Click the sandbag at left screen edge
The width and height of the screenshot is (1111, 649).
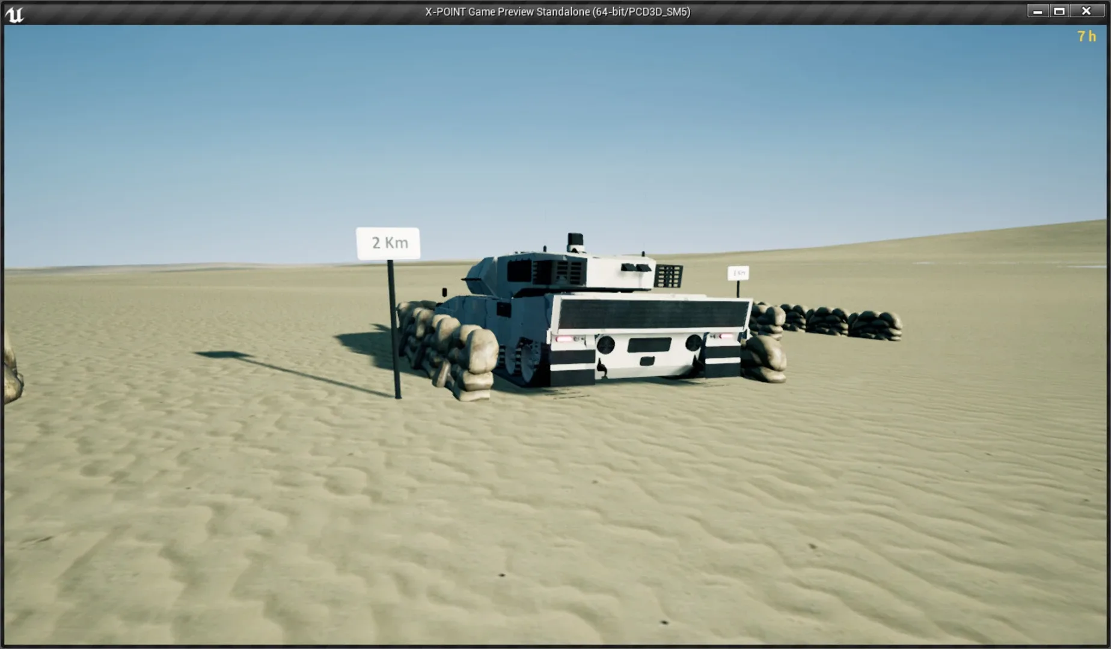click(x=12, y=373)
